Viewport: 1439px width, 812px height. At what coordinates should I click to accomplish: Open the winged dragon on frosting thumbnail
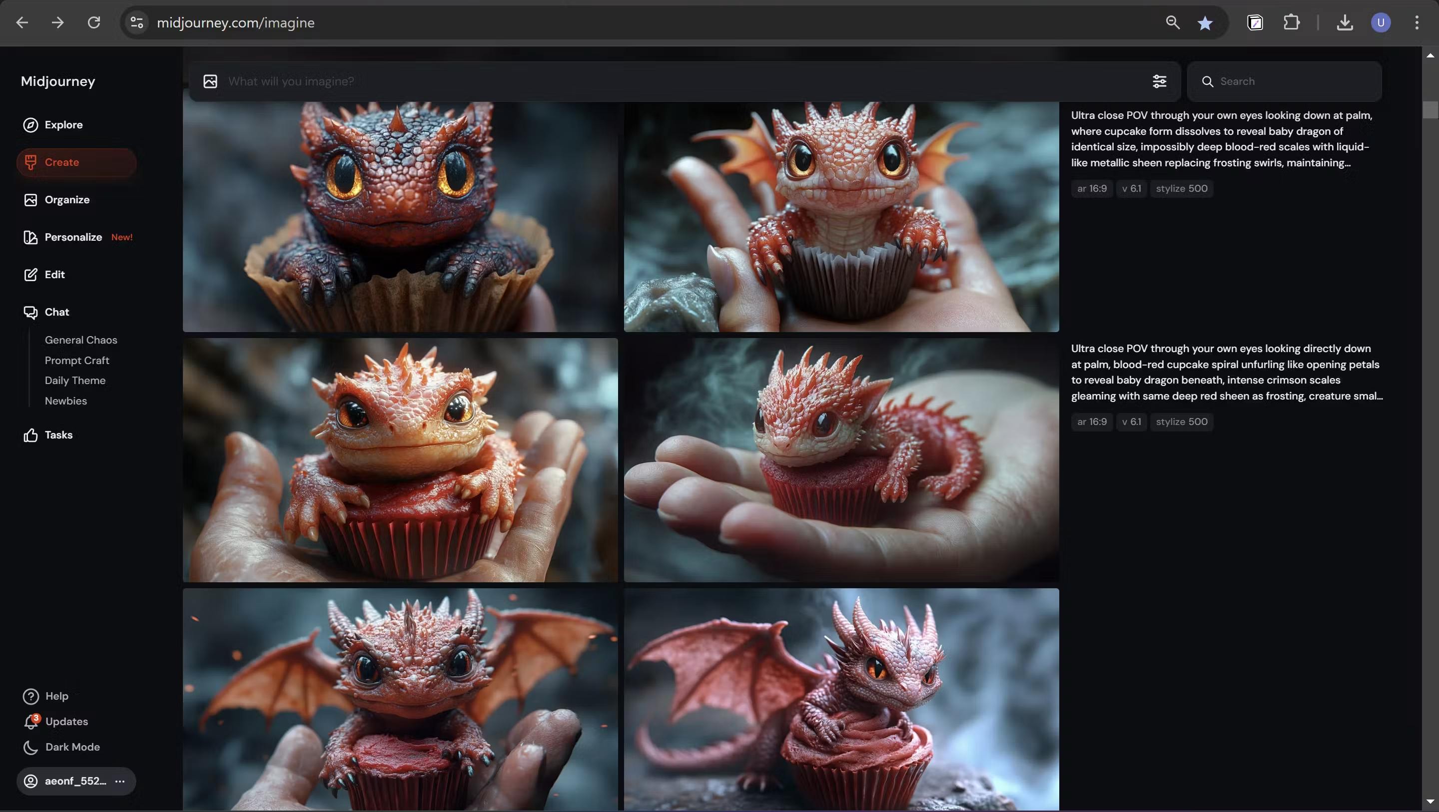(x=841, y=698)
